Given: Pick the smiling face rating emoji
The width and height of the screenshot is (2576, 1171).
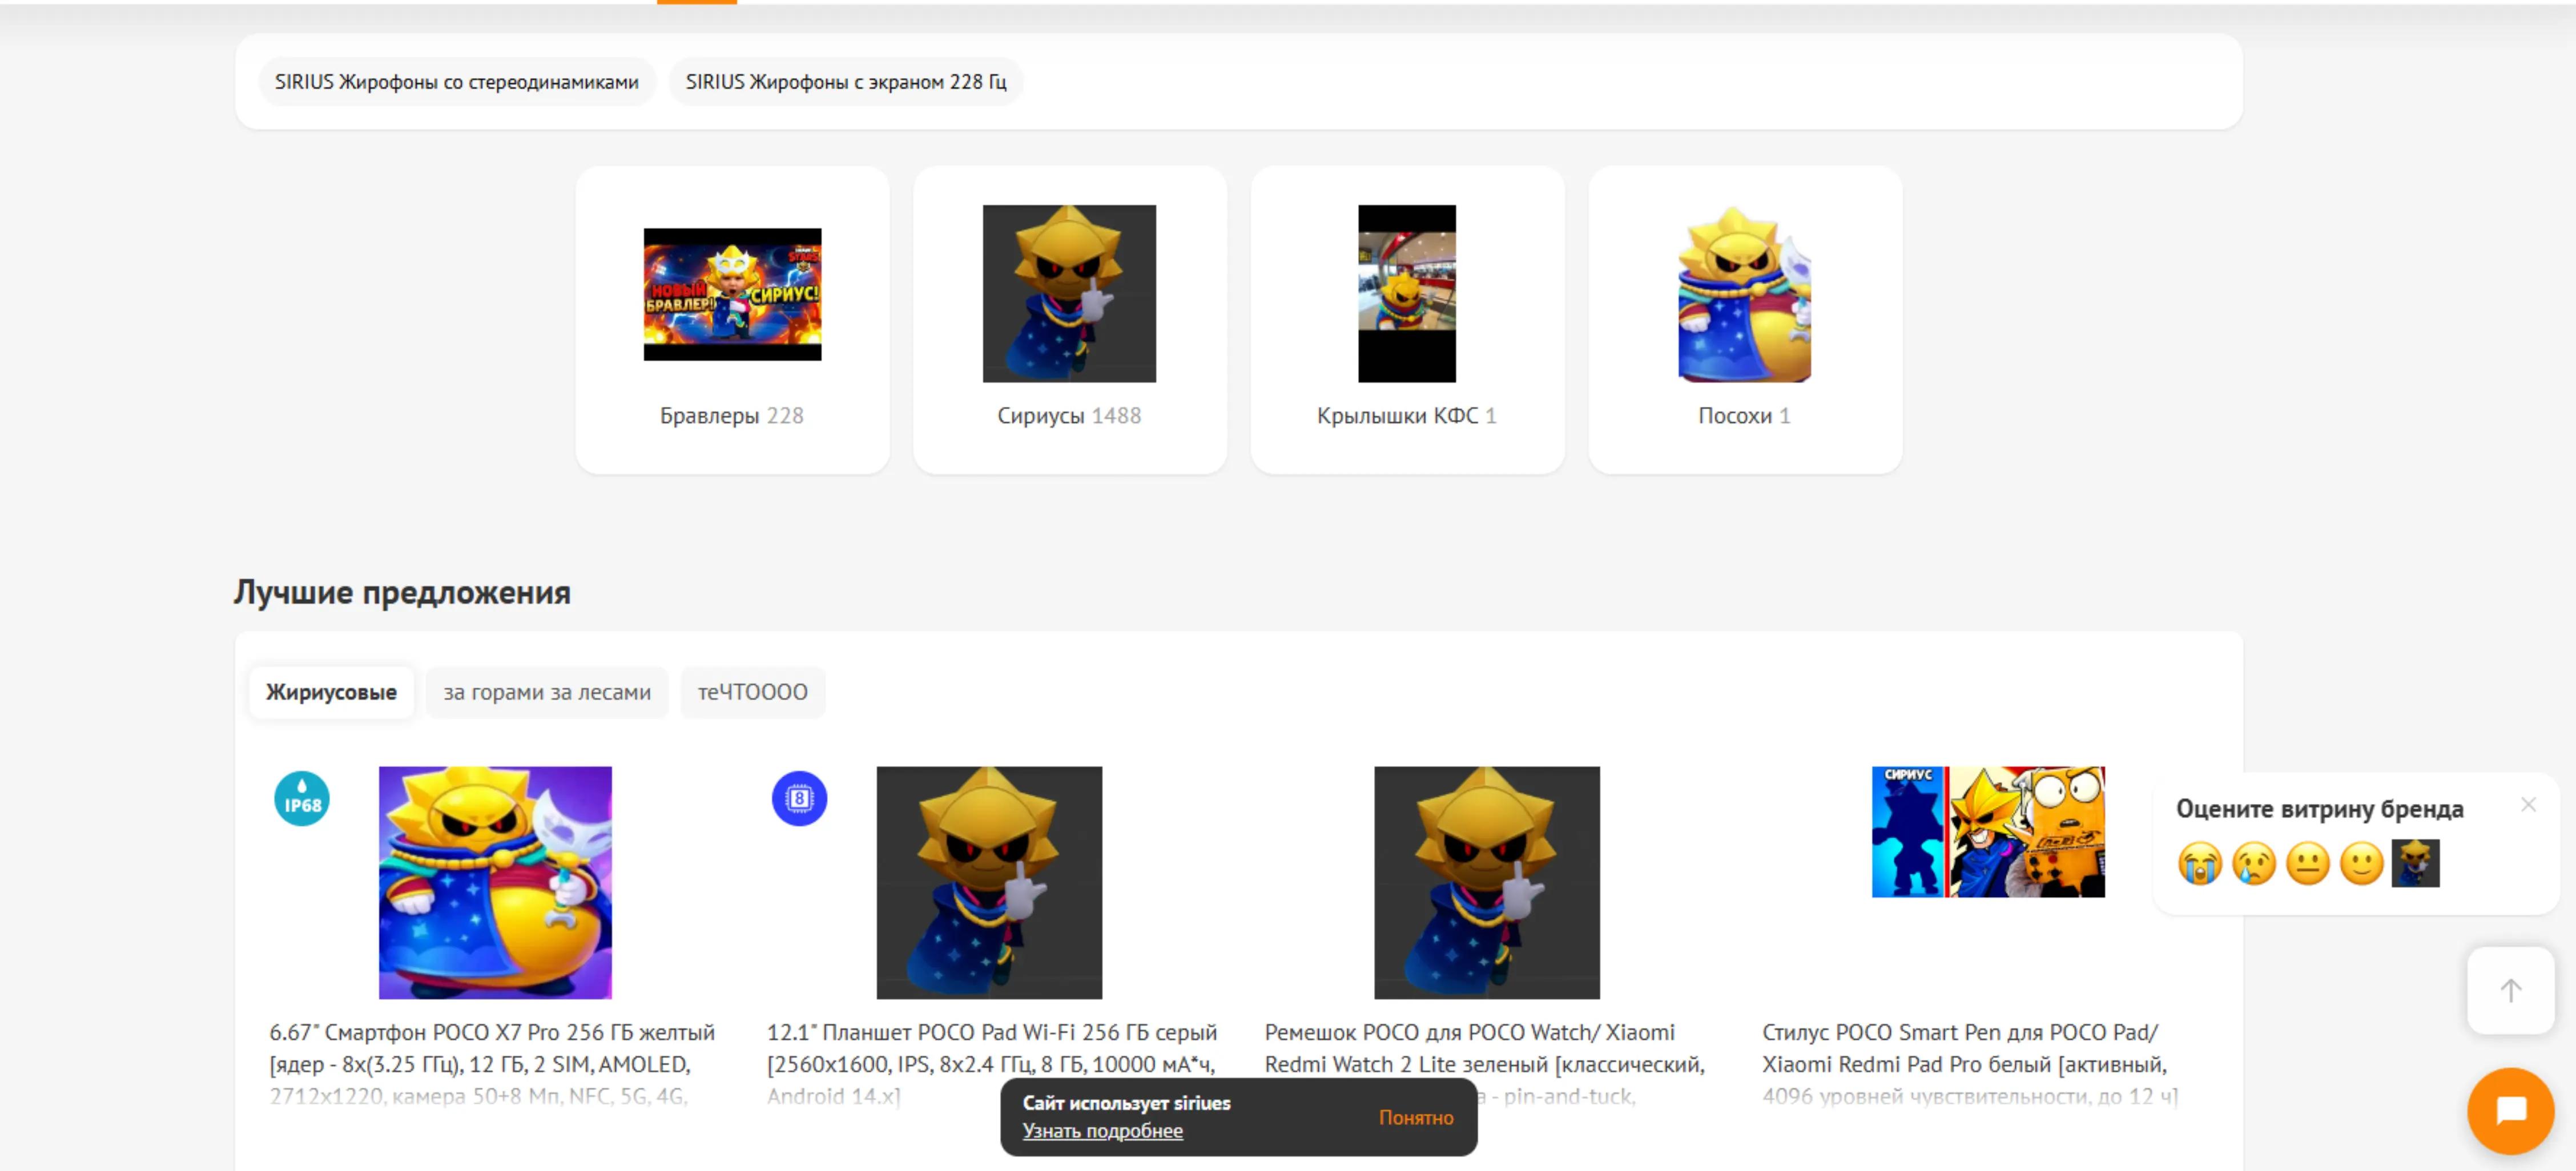Looking at the screenshot, I should pos(2362,863).
